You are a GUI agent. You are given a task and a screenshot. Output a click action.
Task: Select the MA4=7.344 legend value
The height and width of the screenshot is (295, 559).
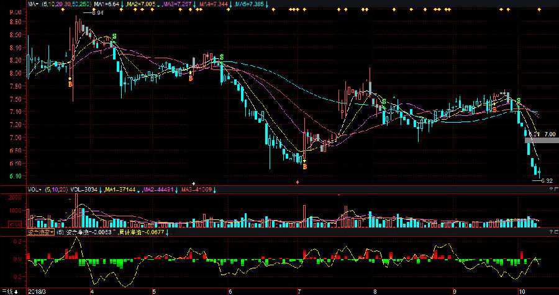click(212, 4)
